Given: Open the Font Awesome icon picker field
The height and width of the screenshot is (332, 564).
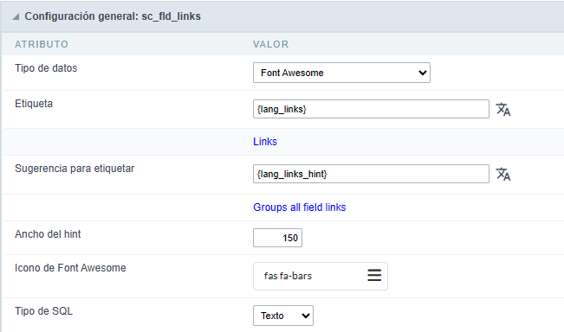Looking at the screenshot, I should point(321,276).
